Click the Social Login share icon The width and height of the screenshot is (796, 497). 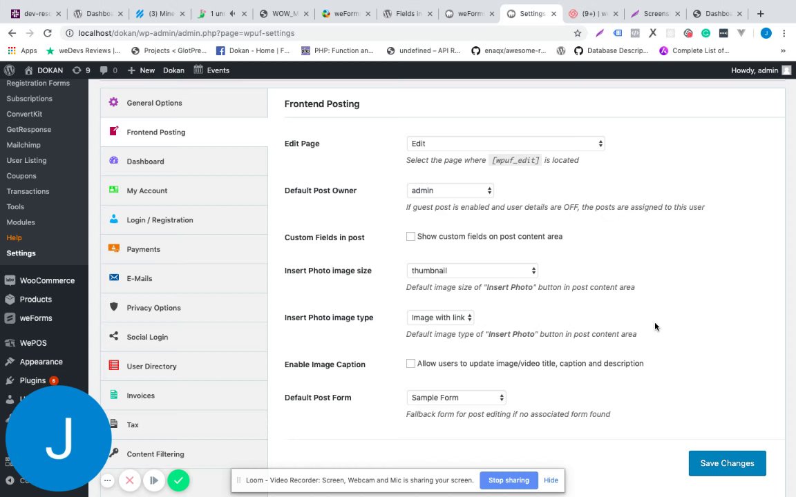[114, 336]
